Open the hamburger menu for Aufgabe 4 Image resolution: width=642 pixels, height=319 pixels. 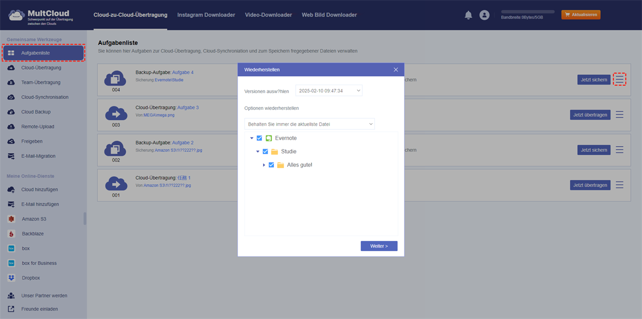click(x=620, y=79)
